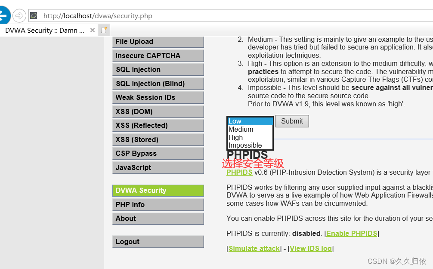
Task: Click the bold word "disabled" status text
Action: [306, 233]
